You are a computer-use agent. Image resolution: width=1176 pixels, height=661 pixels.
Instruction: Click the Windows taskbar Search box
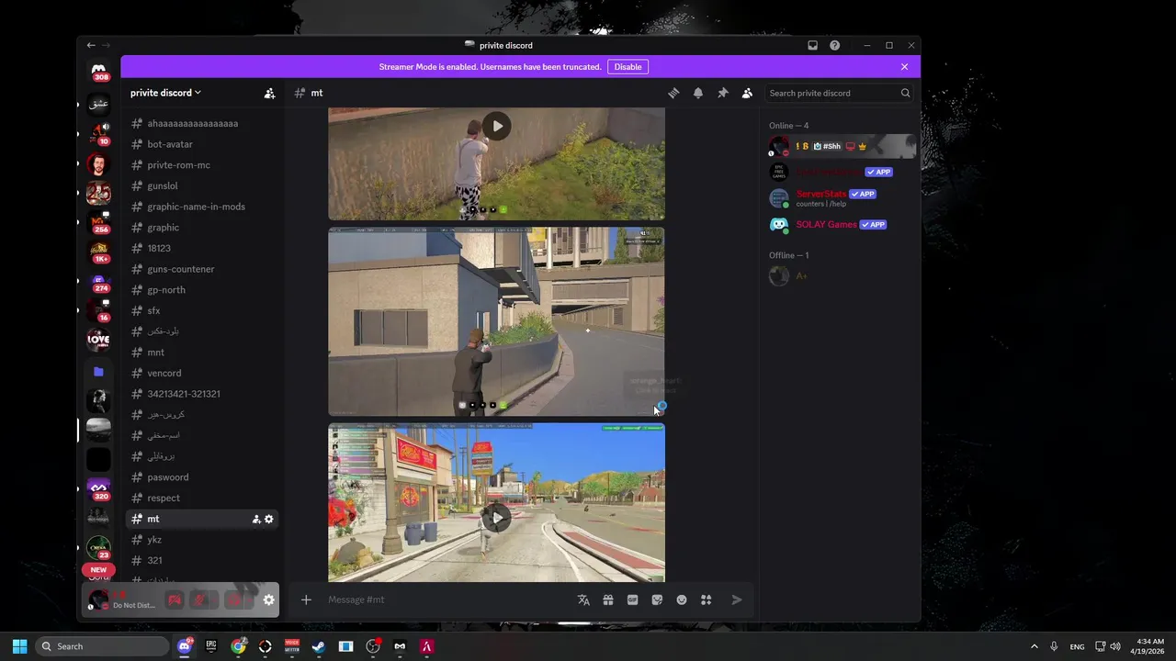[103, 646]
